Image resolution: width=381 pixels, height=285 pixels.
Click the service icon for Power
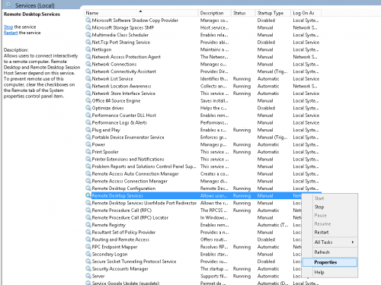tap(88, 144)
